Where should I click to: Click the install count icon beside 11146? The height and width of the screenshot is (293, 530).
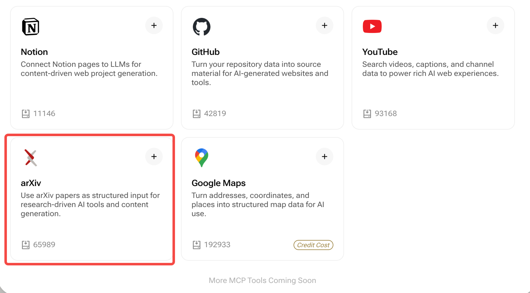point(26,114)
